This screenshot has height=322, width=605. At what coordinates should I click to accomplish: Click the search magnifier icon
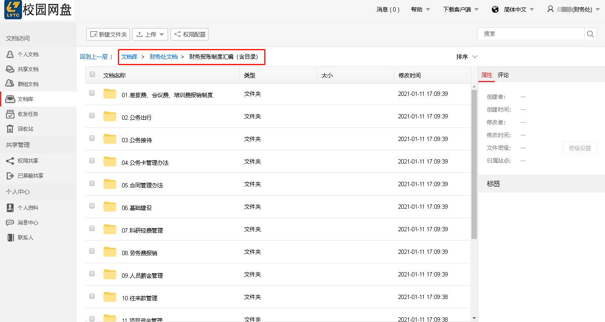coord(591,34)
